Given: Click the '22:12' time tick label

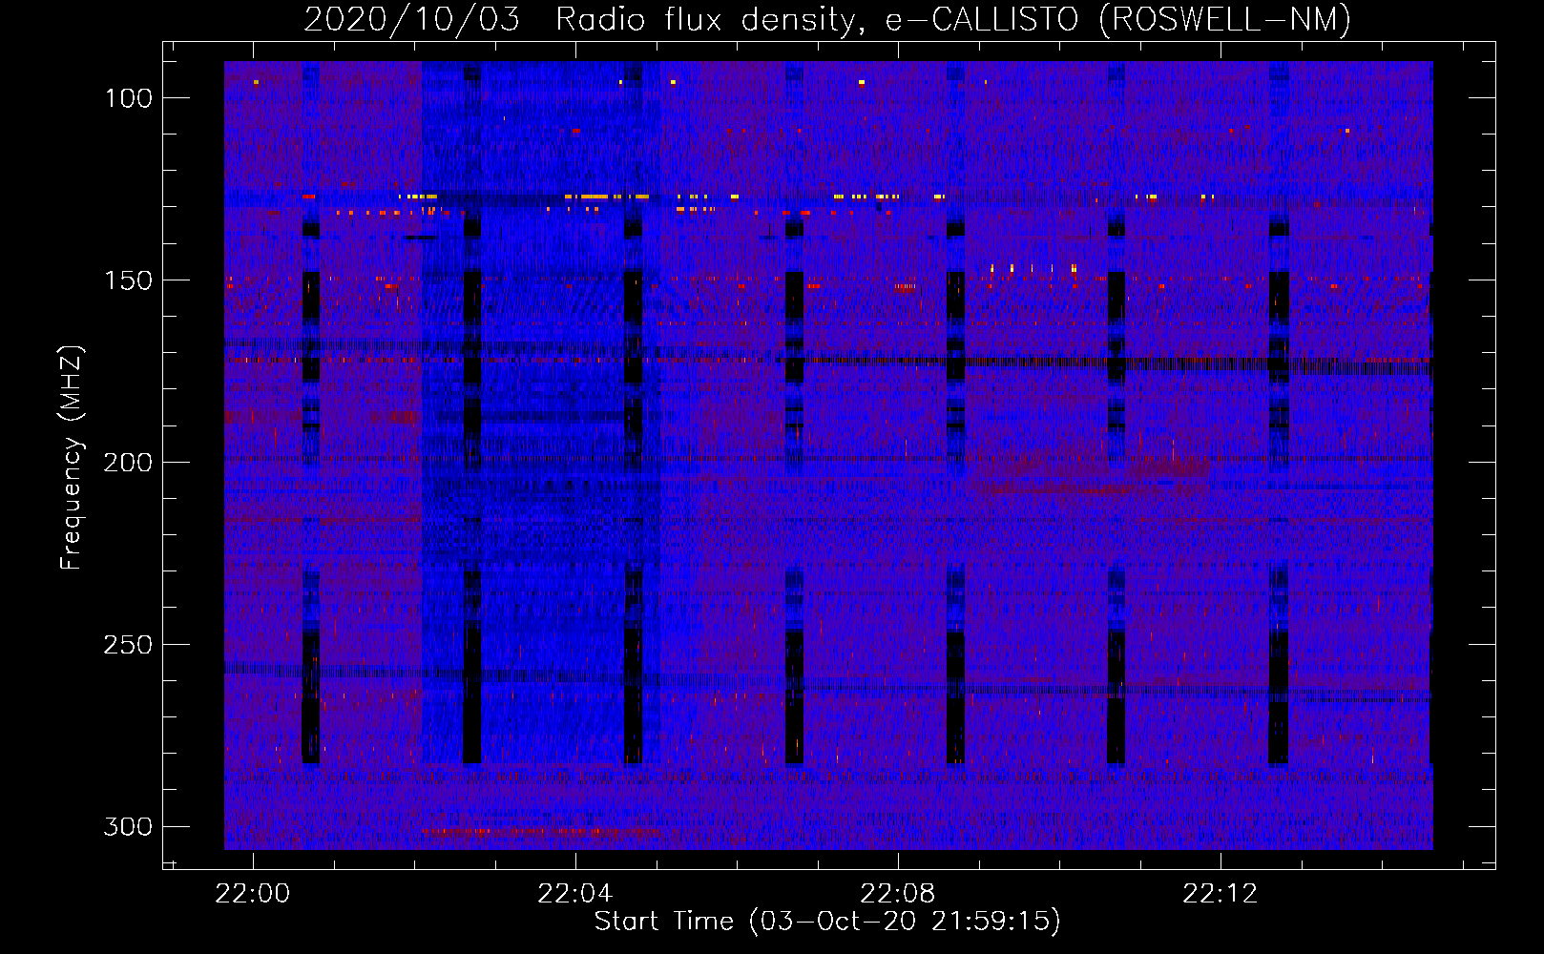Looking at the screenshot, I should pos(1221,894).
